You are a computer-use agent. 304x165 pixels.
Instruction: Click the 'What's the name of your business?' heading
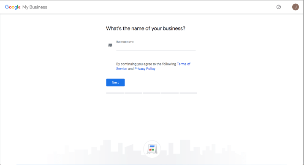146,28
